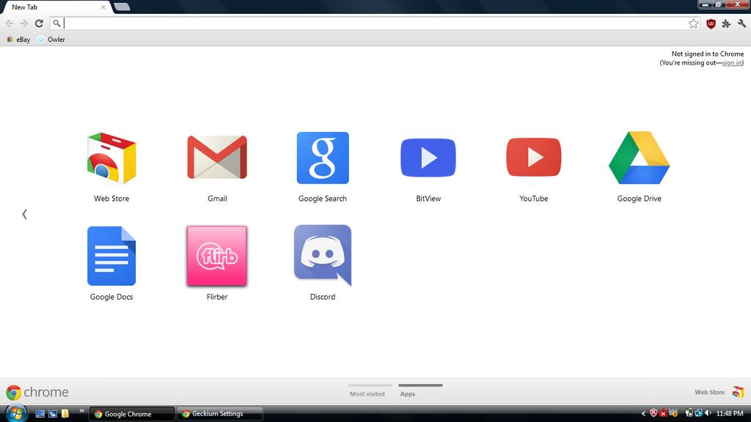Close the New Tab tab
Screen dimensions: 751x422
[x=103, y=7]
